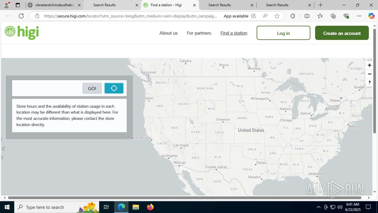Use my current location button
The height and width of the screenshot is (213, 378).
[x=114, y=88]
